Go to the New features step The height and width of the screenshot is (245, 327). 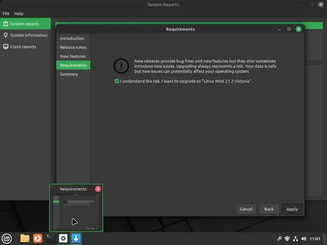pyautogui.click(x=73, y=56)
